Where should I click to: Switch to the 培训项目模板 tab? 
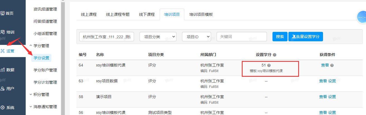point(201,14)
